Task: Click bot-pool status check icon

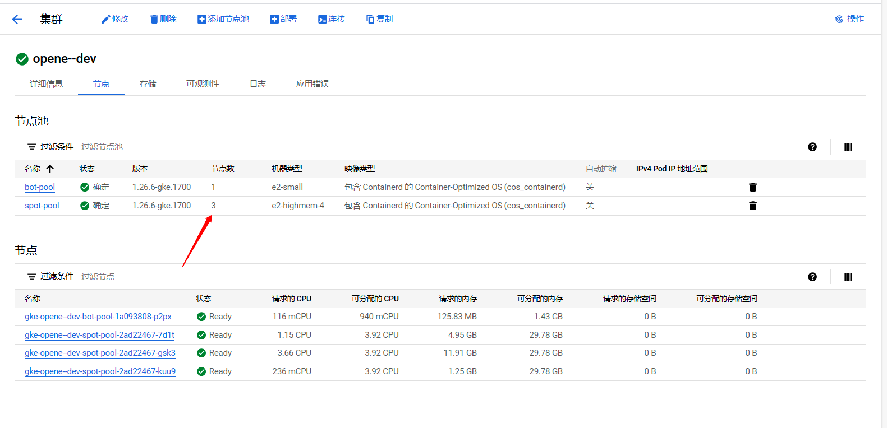Action: 85,187
